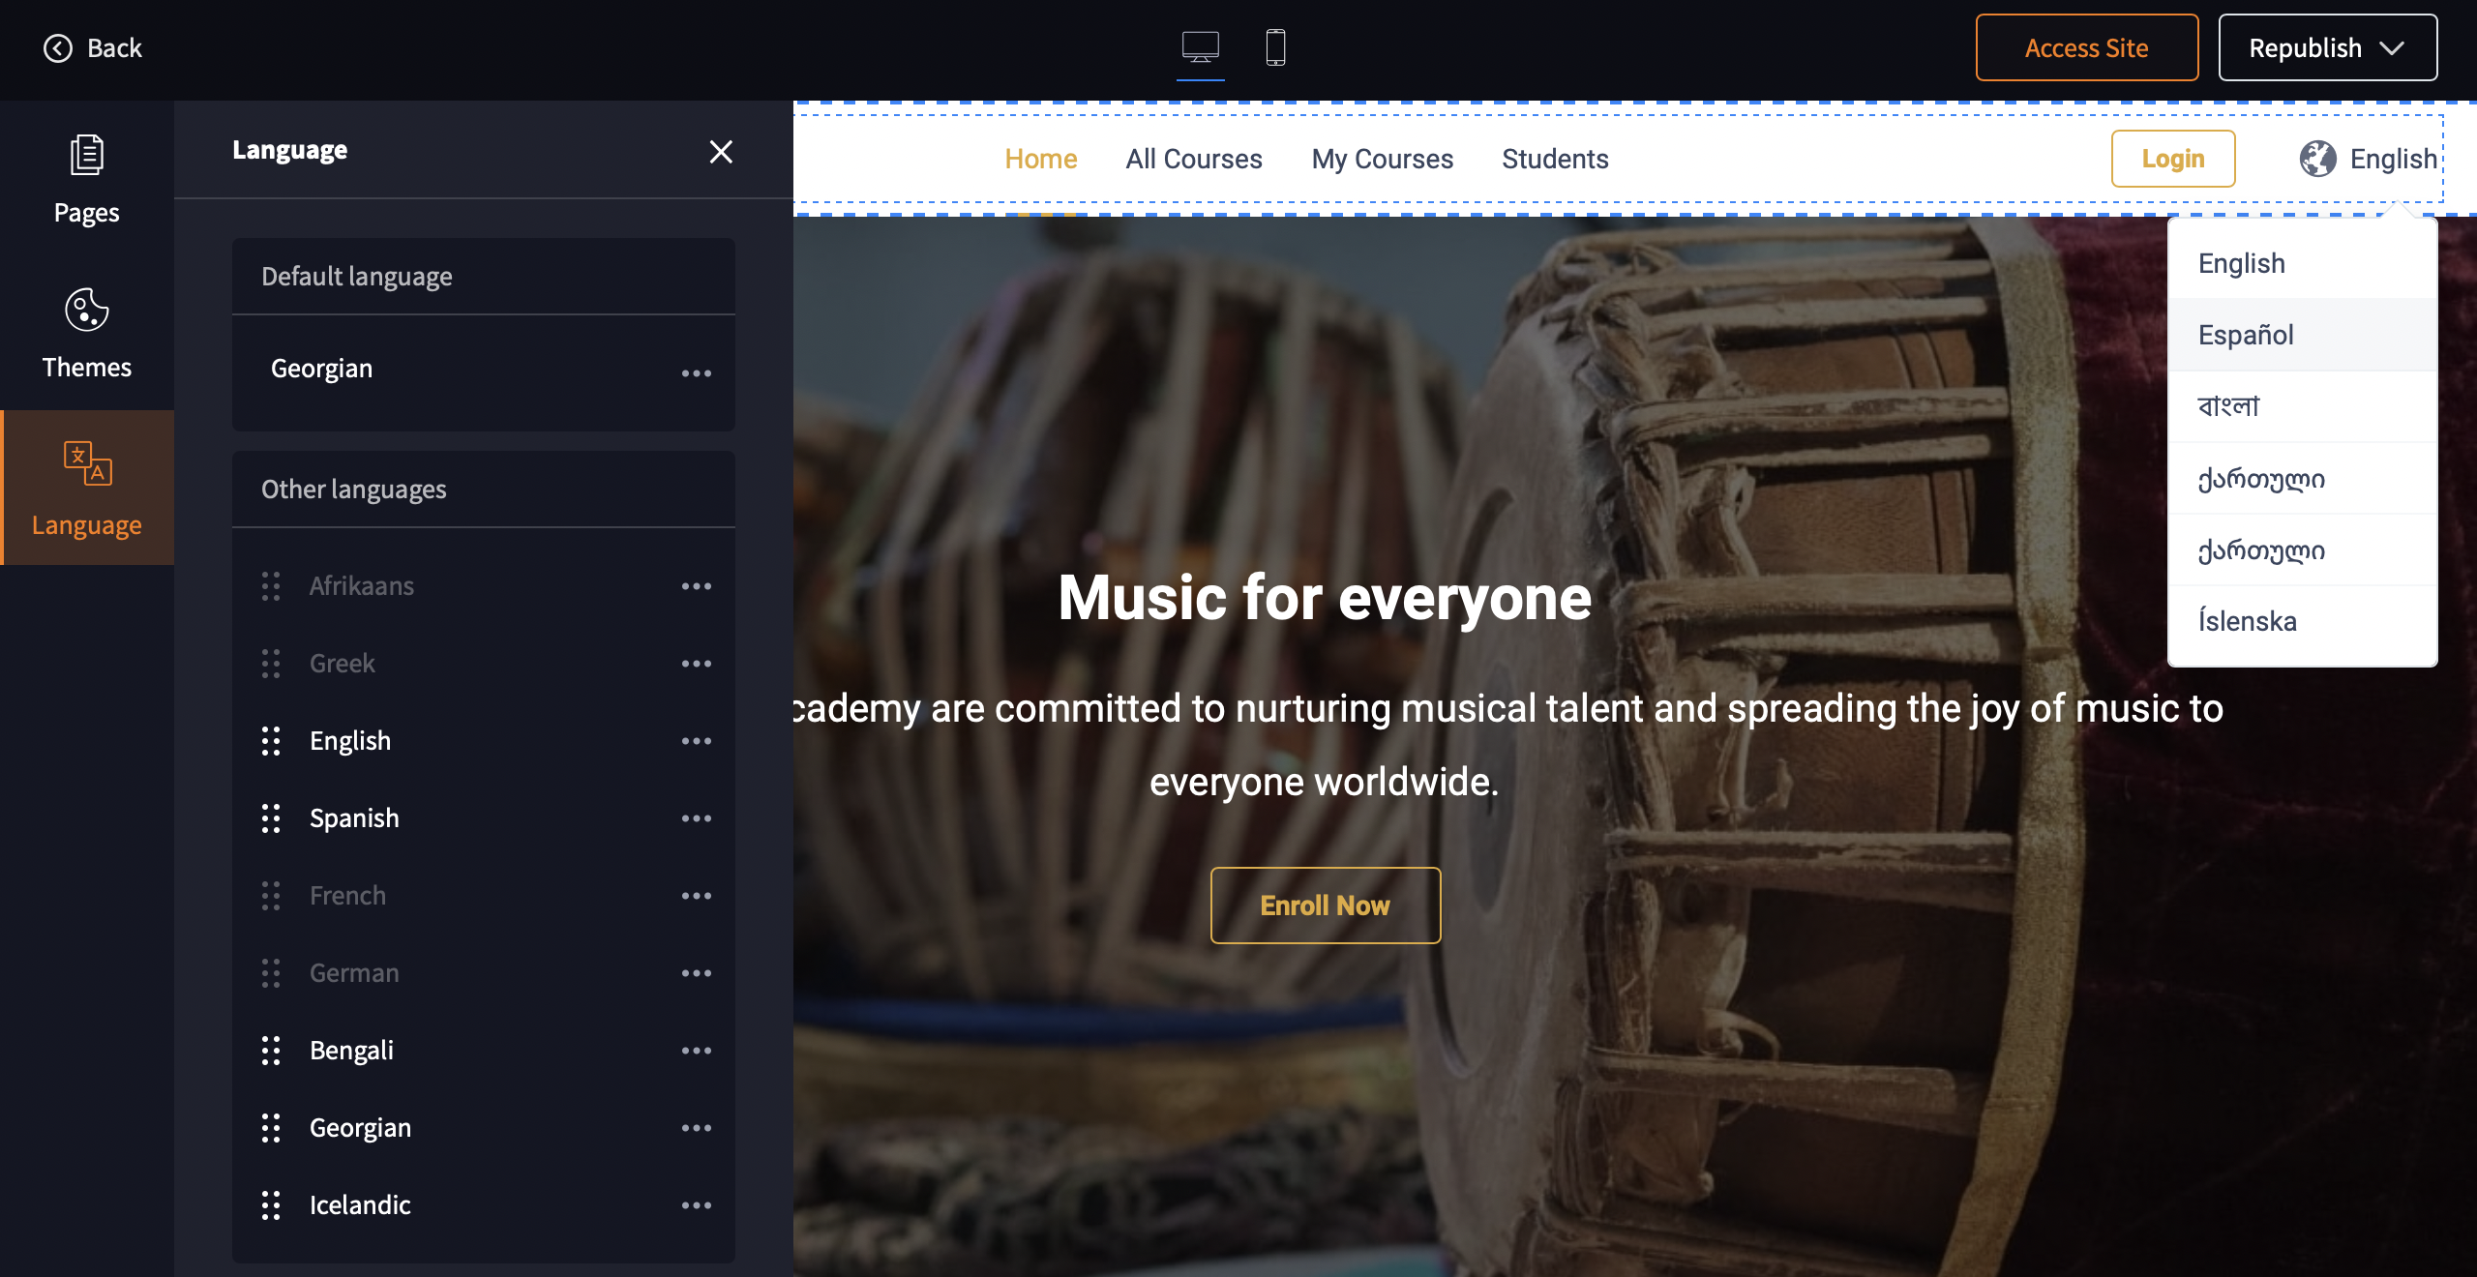Click the drag handle beside Icelandic

271,1205
